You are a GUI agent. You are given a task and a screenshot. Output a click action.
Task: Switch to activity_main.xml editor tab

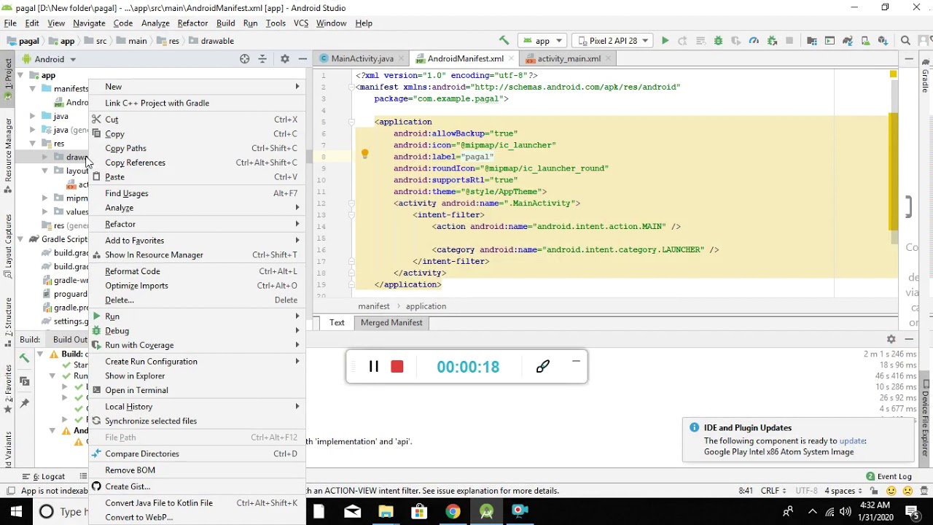568,58
